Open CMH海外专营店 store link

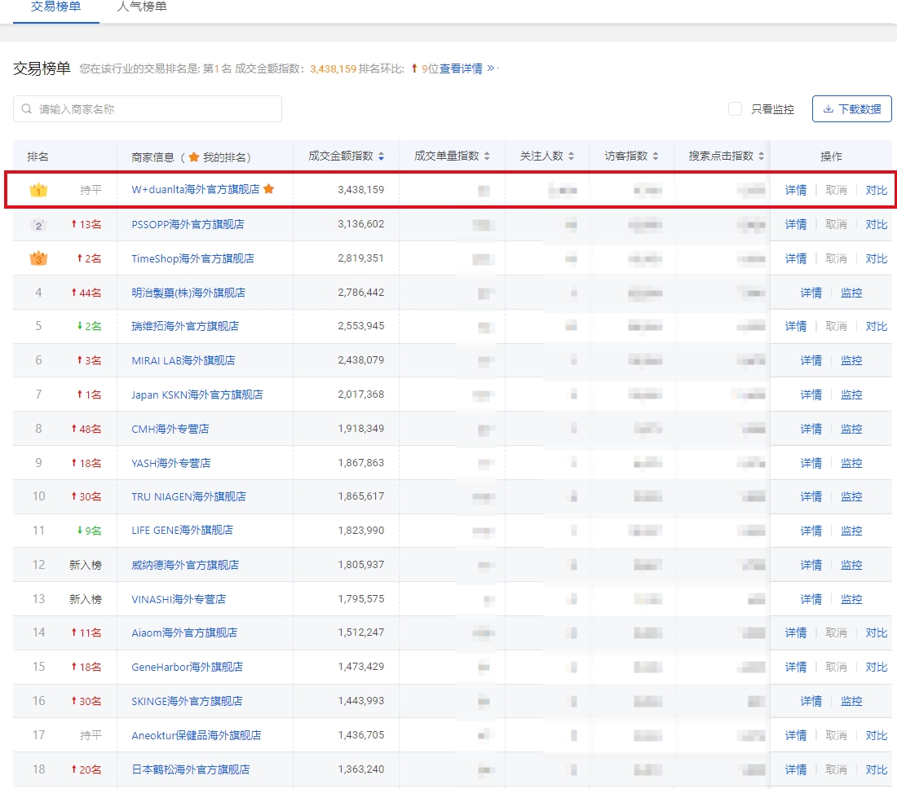click(170, 429)
